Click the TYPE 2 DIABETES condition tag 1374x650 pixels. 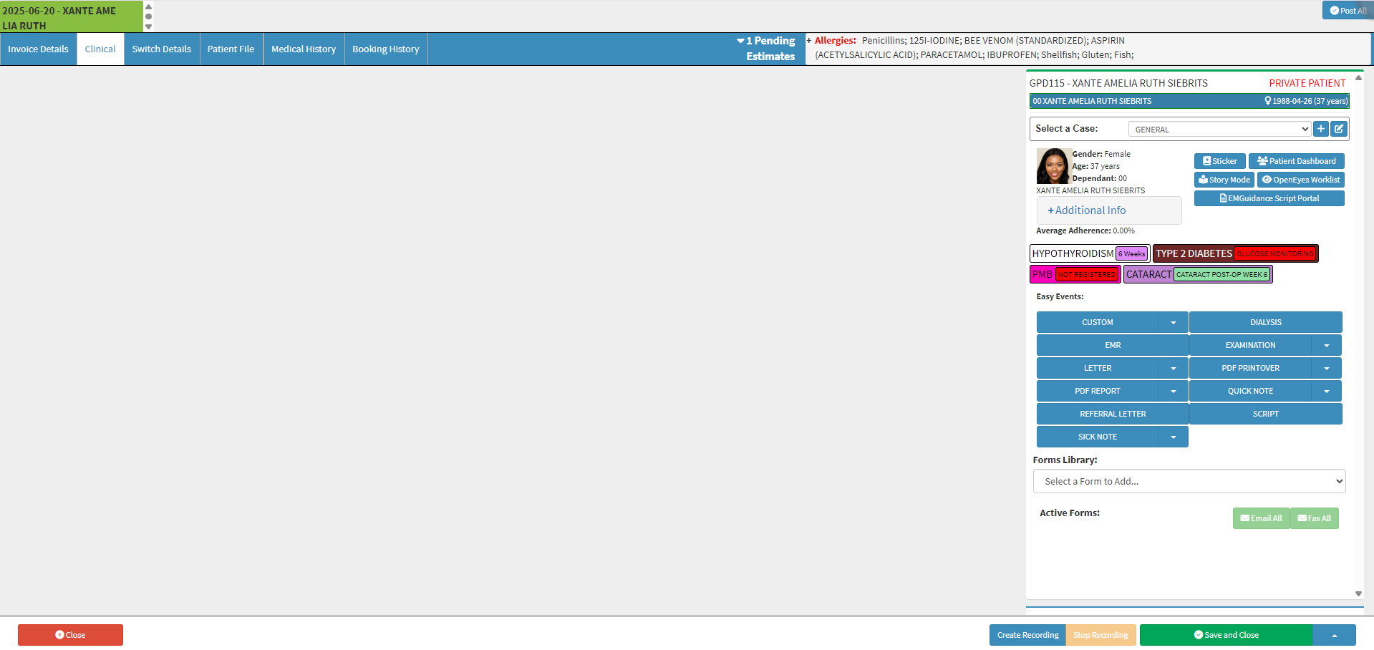pos(1236,253)
